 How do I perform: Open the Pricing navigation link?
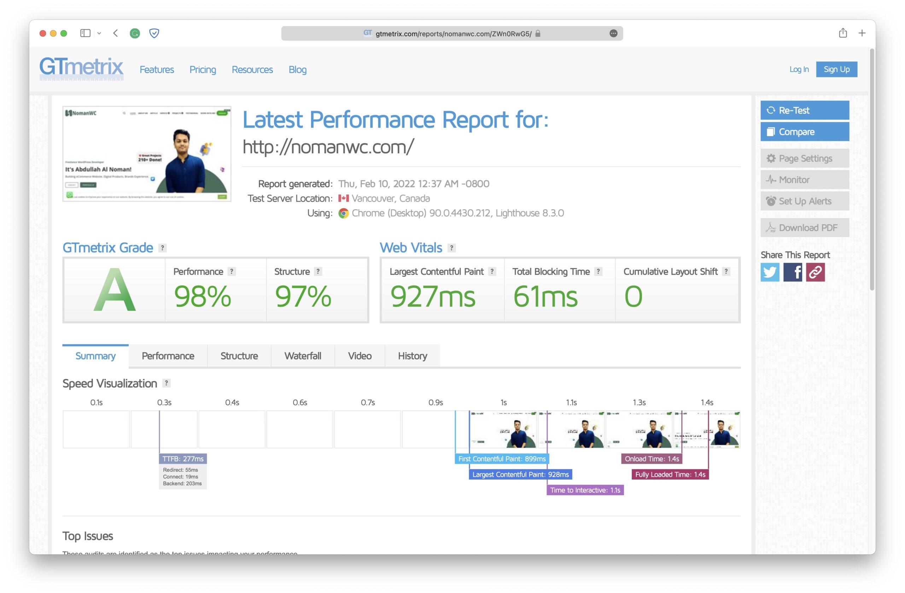203,70
